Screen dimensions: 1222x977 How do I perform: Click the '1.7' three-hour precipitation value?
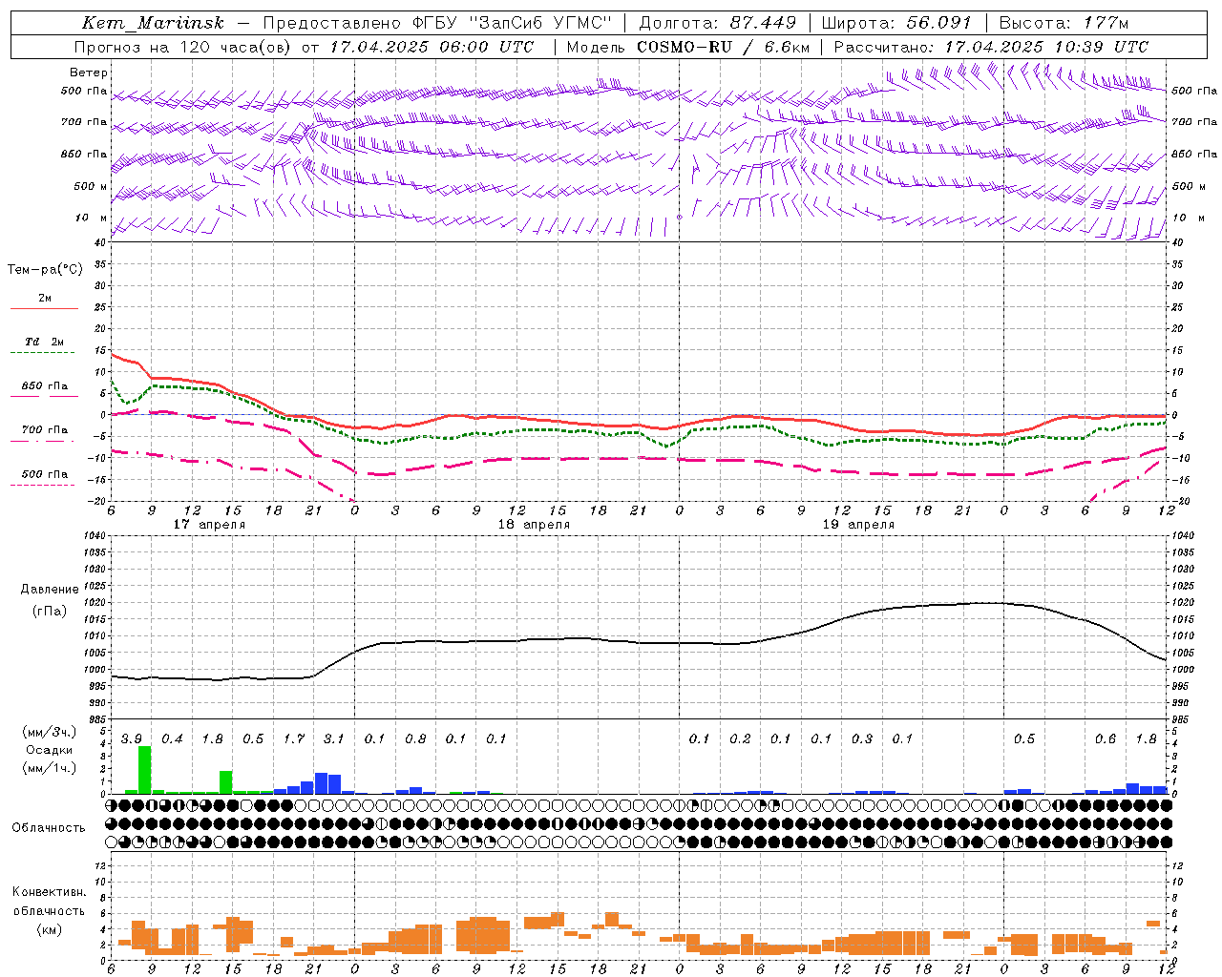(294, 739)
